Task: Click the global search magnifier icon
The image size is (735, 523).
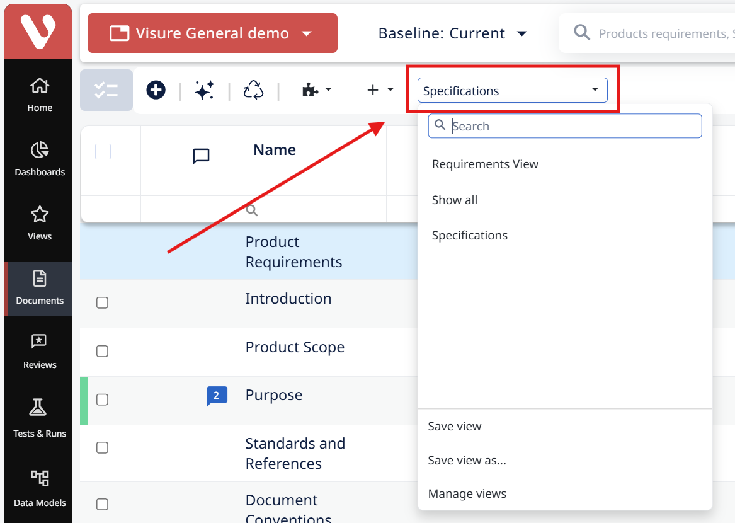Action: click(x=582, y=32)
